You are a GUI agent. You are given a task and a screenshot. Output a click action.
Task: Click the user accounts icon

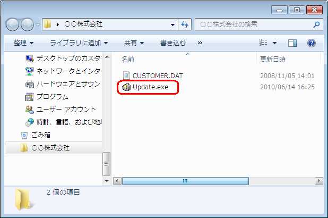(30, 110)
